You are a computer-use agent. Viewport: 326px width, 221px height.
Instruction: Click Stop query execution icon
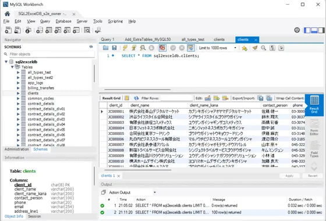(x=151, y=48)
